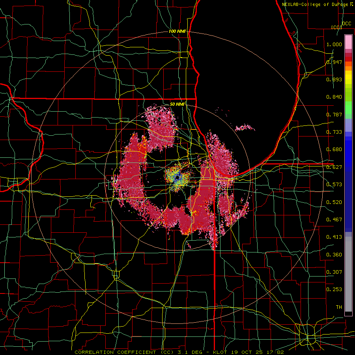Click the 3.1 DEG elevation text
Screen dimensions: 355x355
click(190, 352)
